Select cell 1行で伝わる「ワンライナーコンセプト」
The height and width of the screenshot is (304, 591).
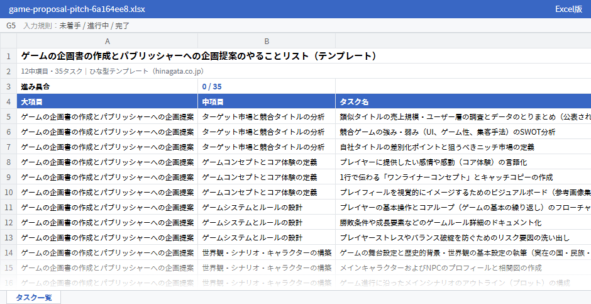463,177
